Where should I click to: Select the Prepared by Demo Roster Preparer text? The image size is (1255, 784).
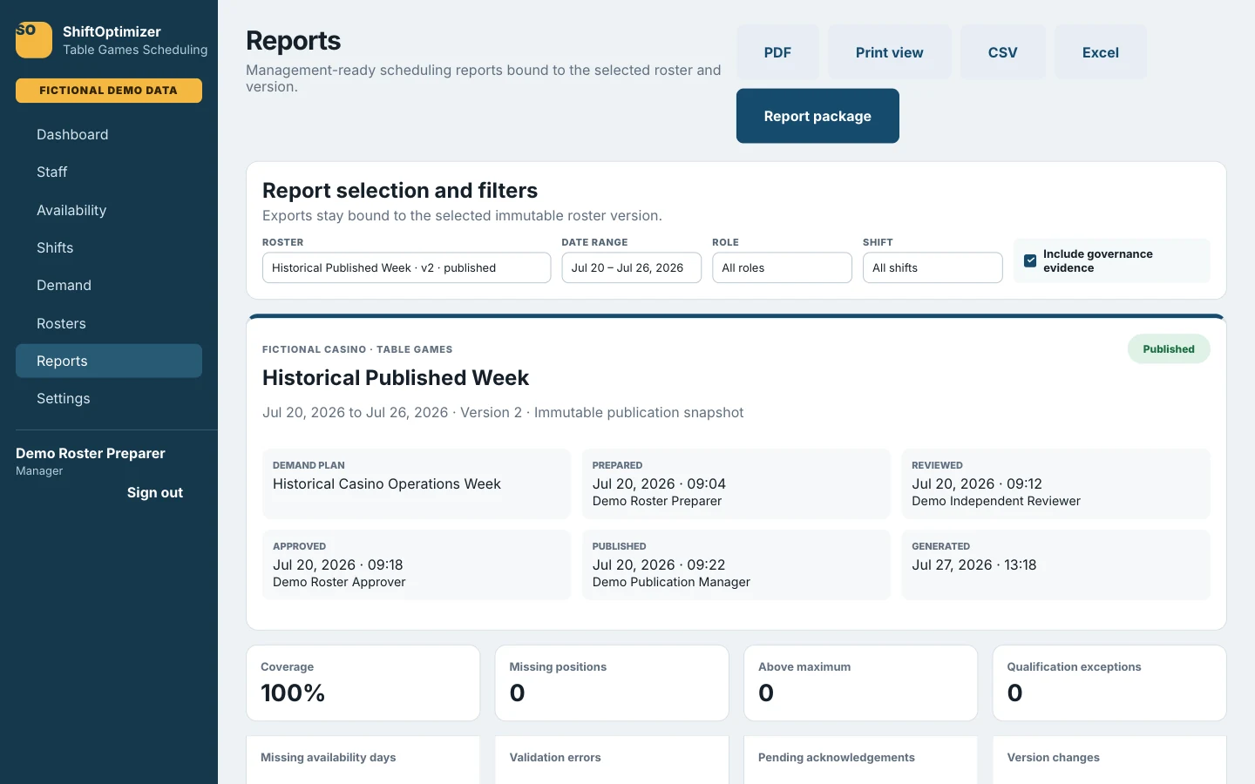[657, 501]
